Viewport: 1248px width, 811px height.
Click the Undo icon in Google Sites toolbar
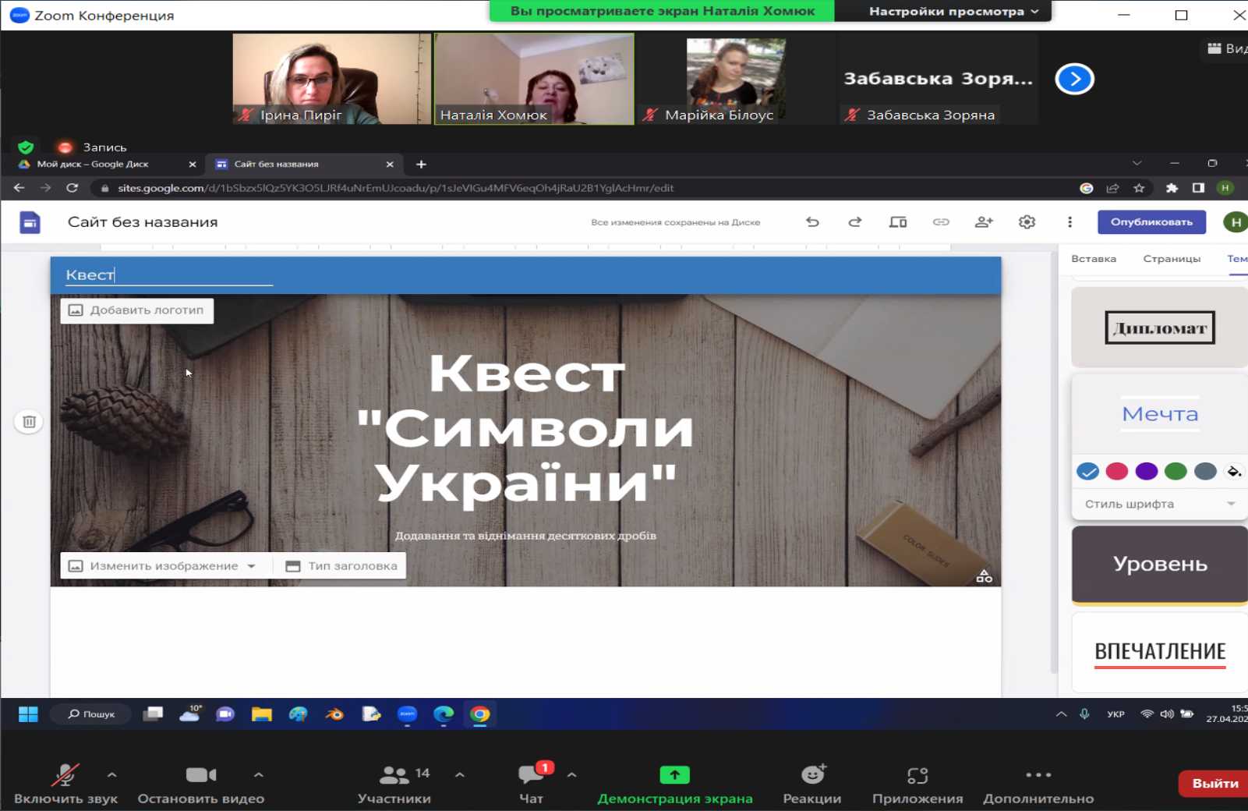813,221
